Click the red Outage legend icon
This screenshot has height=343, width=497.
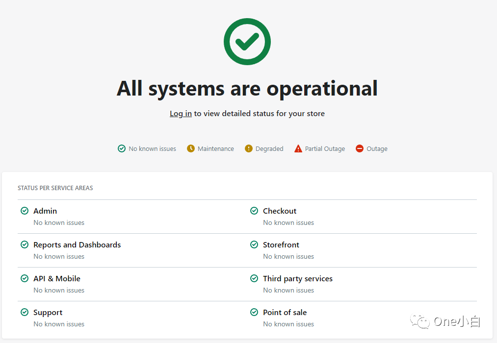click(360, 148)
